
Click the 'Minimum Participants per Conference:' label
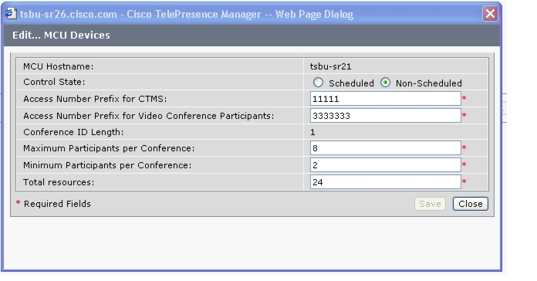pos(107,165)
